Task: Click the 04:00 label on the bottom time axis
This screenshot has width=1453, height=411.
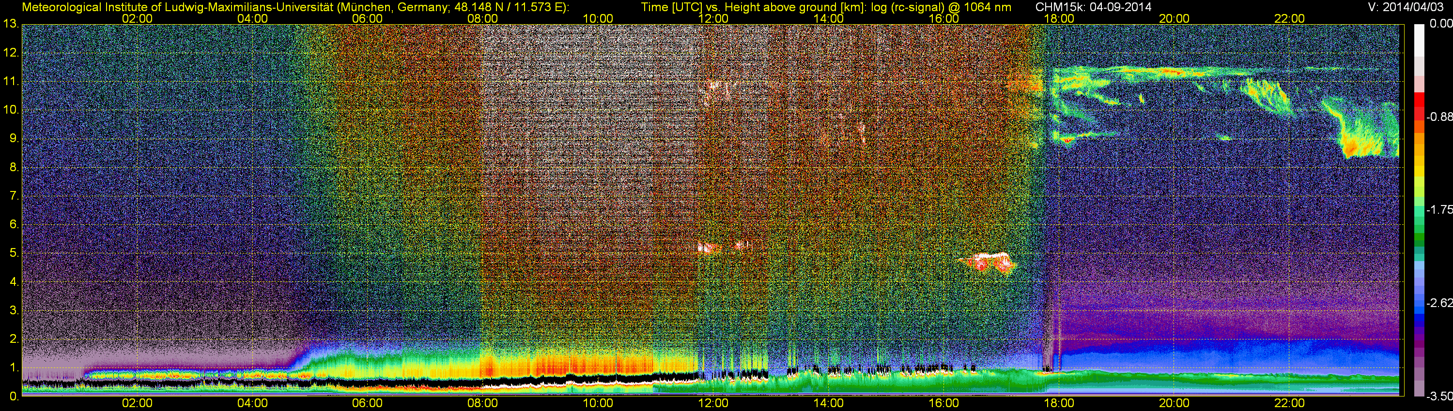Action: click(x=252, y=403)
